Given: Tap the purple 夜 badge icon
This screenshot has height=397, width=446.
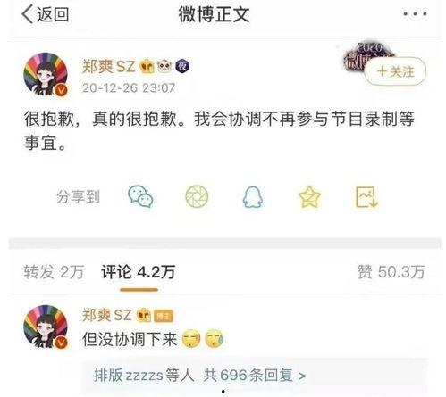Looking at the screenshot, I should (x=182, y=66).
